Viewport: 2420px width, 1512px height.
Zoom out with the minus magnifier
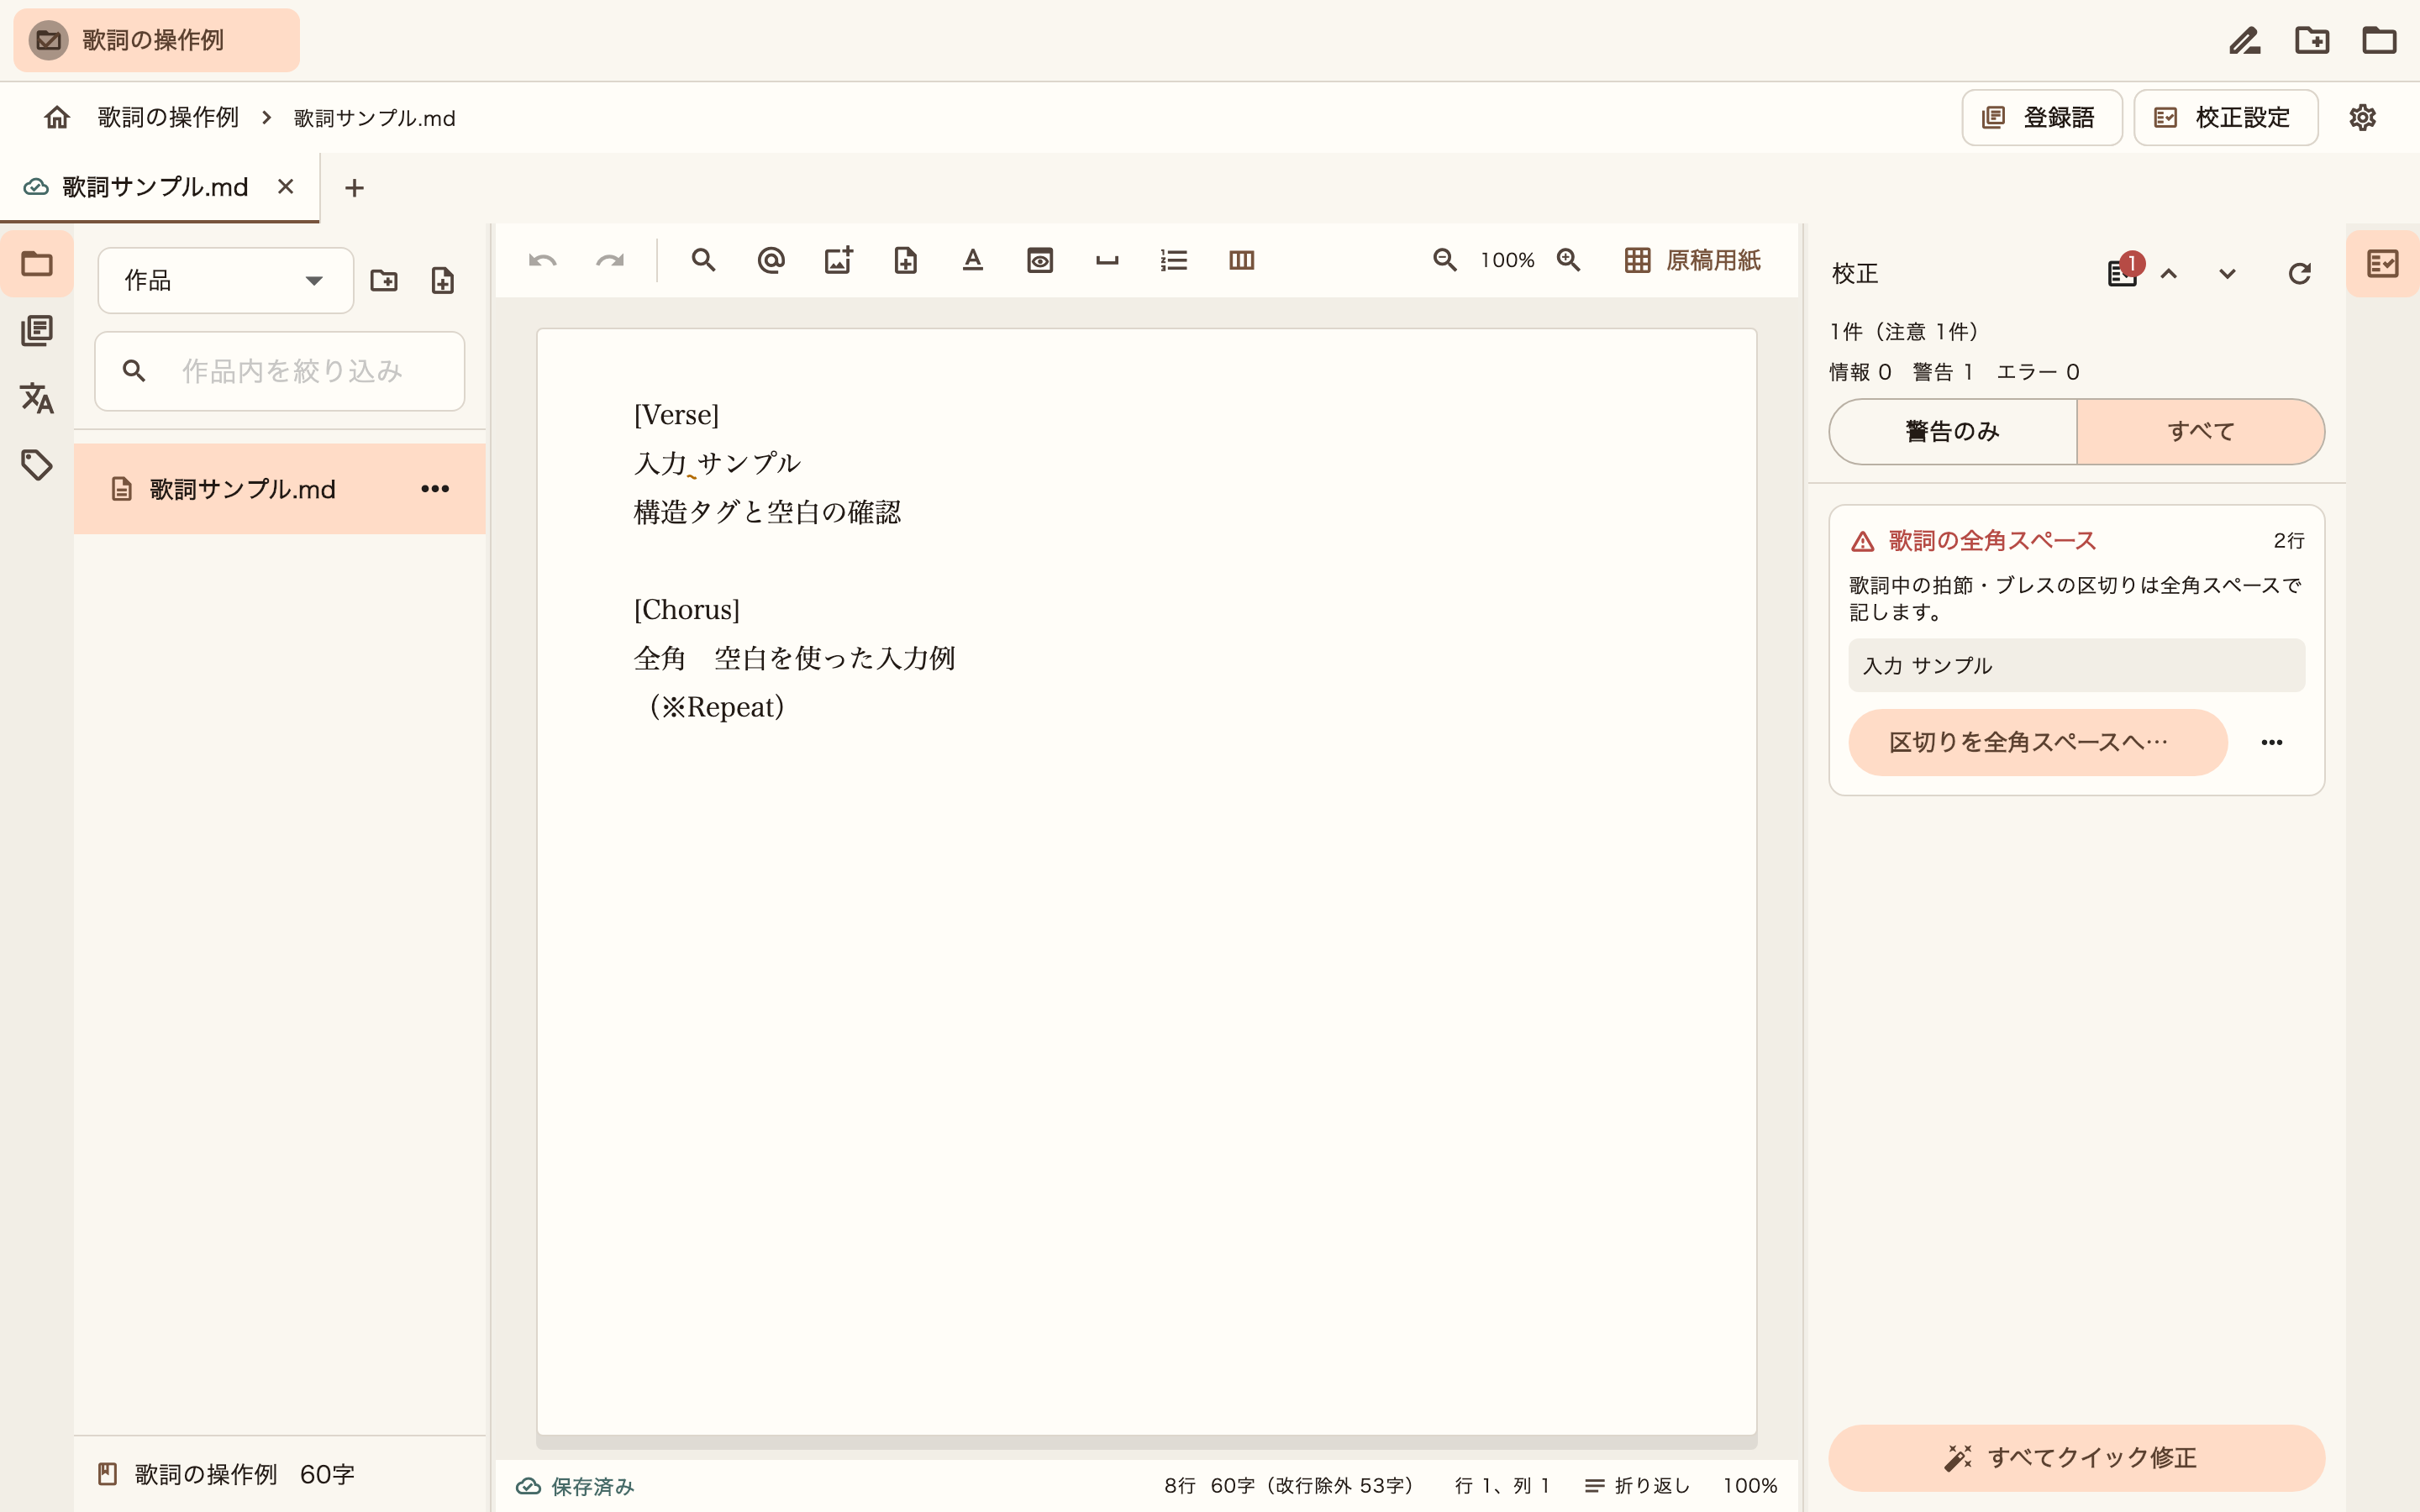click(1445, 261)
